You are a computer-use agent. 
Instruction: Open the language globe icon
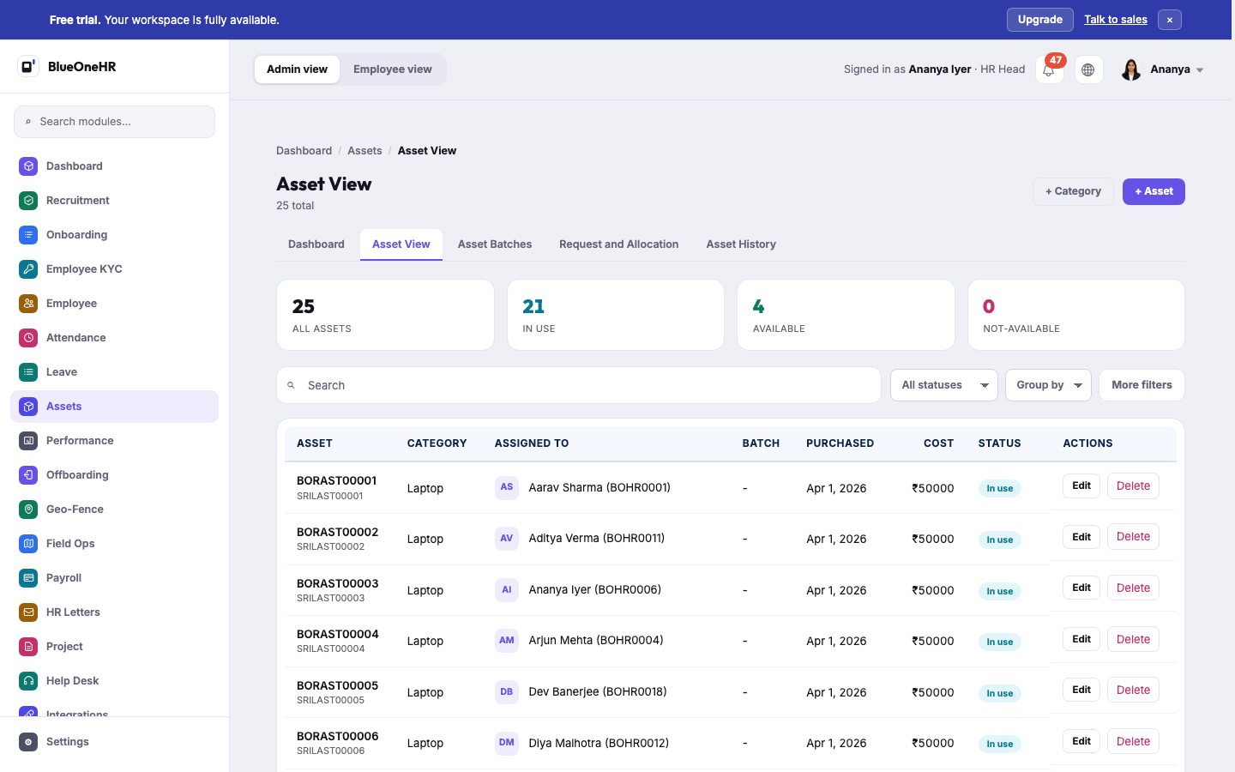(x=1088, y=69)
